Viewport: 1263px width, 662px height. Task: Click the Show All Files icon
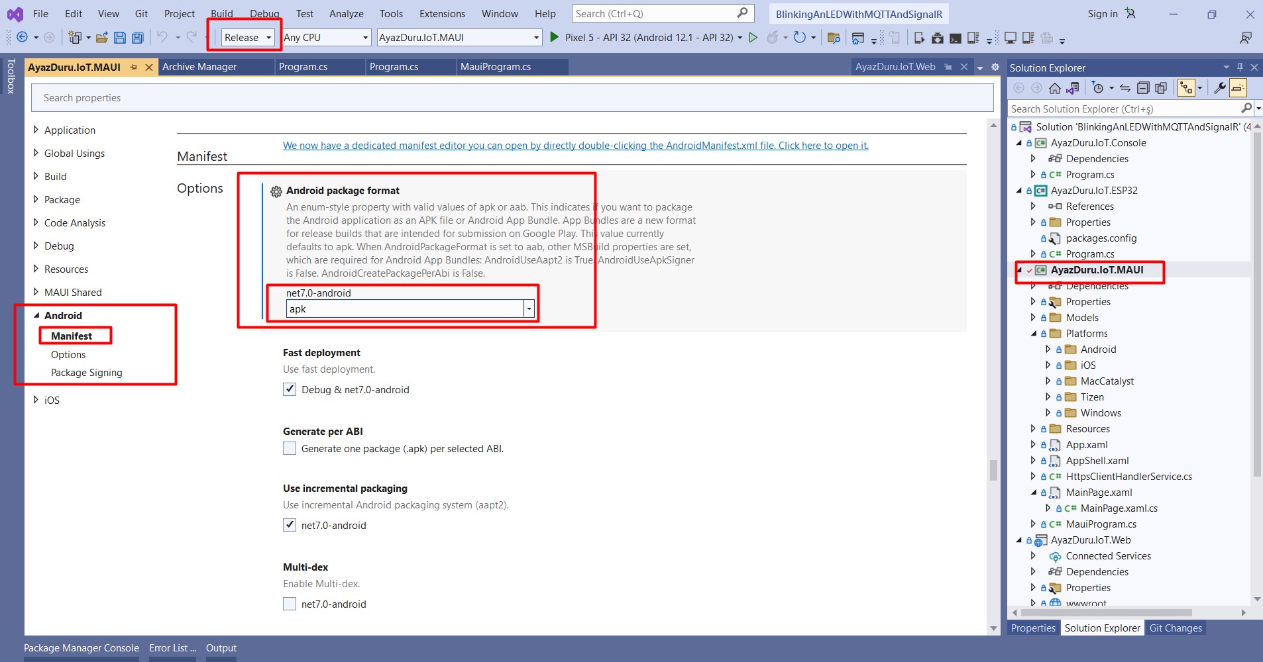pos(1161,88)
